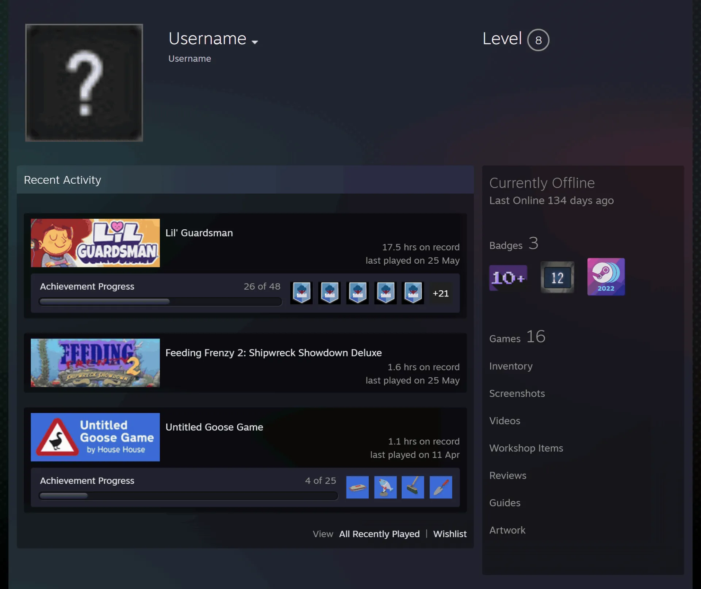
Task: Open first Lil' Guardsman achievement icon
Action: pos(302,293)
